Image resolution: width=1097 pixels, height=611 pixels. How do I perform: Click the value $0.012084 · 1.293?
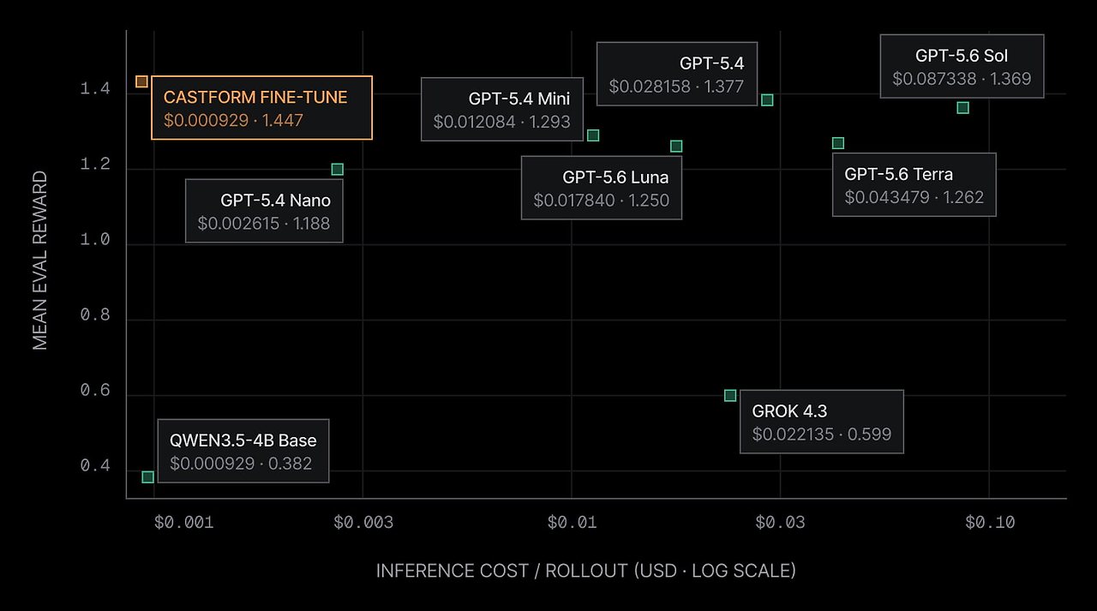click(x=502, y=122)
